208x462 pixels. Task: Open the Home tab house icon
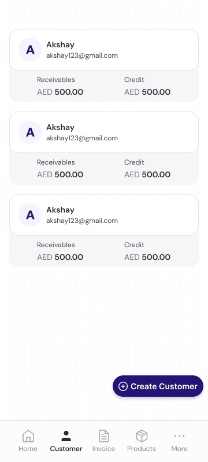click(28, 436)
